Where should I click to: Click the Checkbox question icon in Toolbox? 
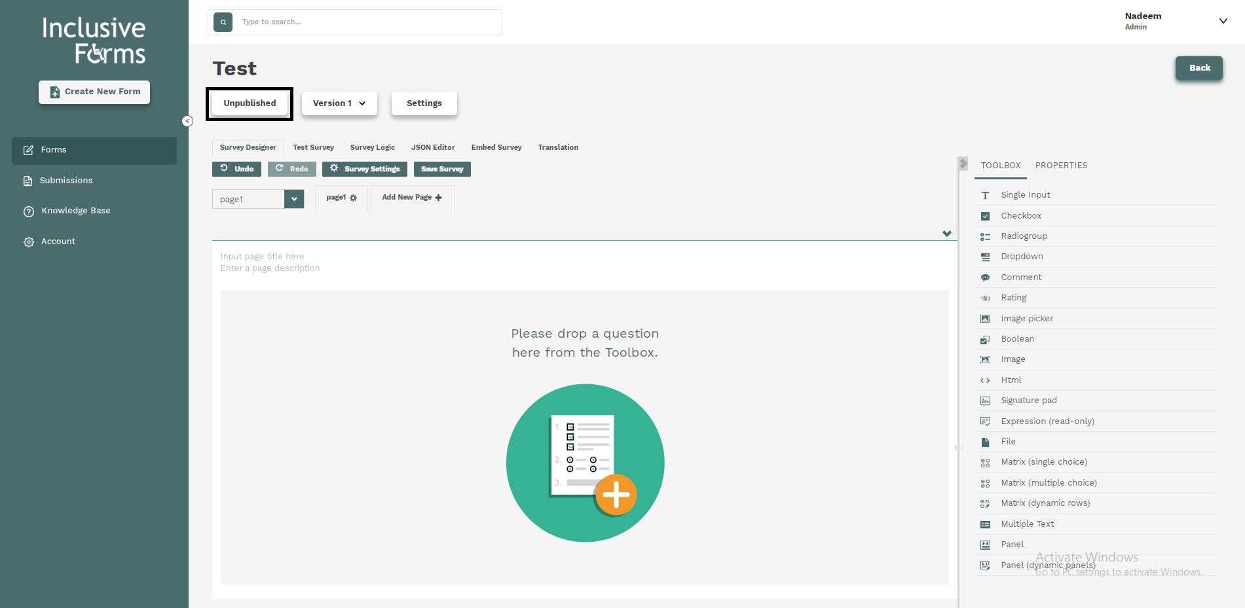coord(985,215)
